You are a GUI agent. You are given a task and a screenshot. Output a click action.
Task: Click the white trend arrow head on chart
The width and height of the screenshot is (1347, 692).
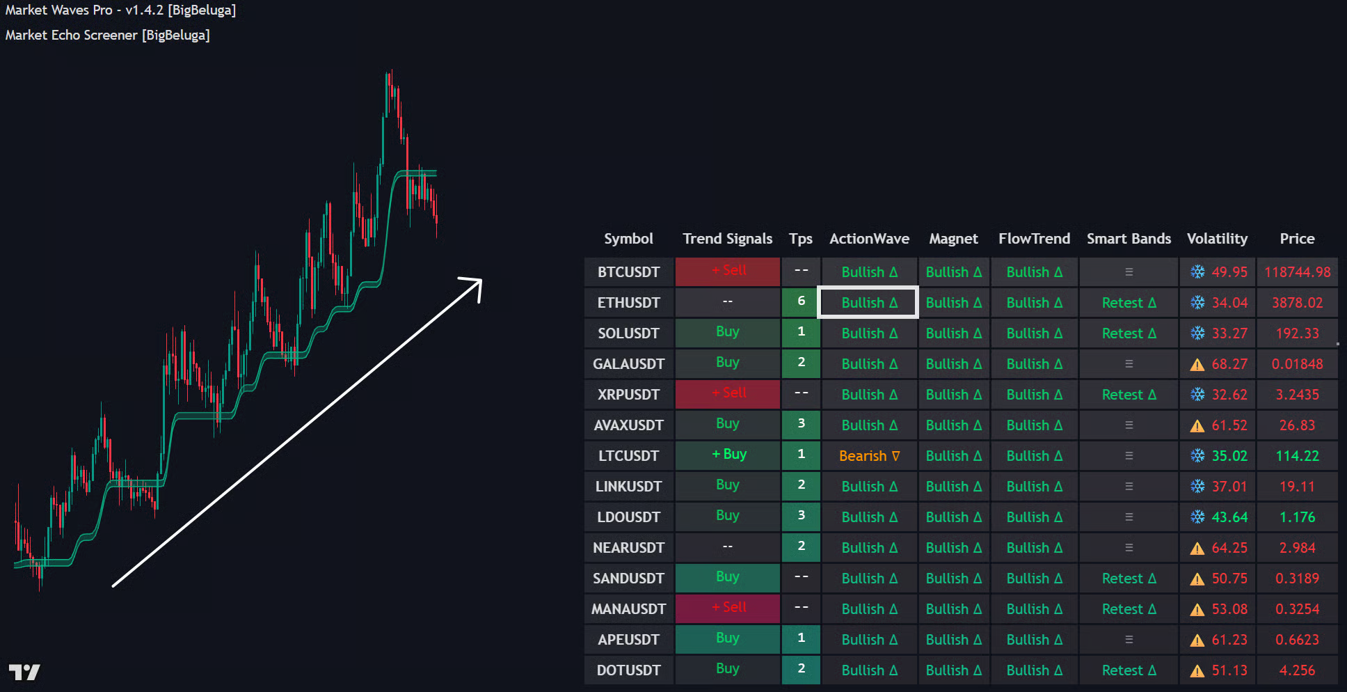pos(475,285)
